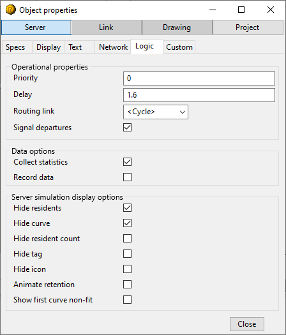Click the Priority input field
Image resolution: width=286 pixels, height=335 pixels.
coord(199,78)
